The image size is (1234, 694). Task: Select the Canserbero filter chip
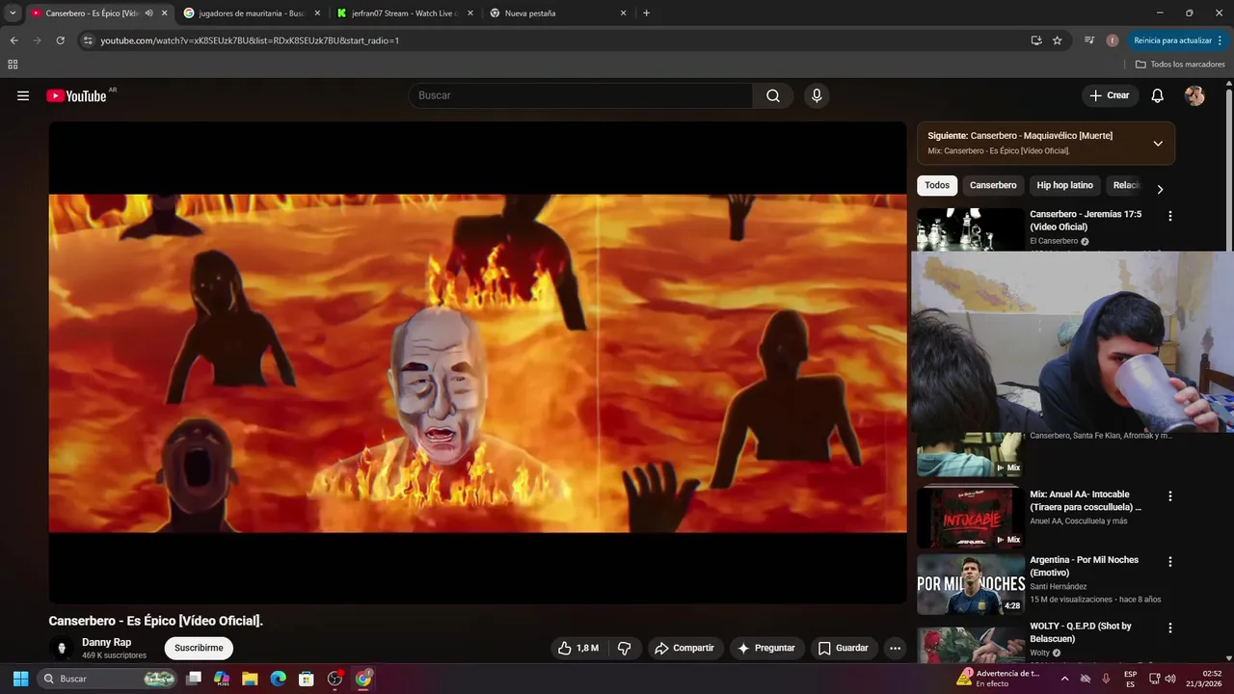tap(993, 185)
